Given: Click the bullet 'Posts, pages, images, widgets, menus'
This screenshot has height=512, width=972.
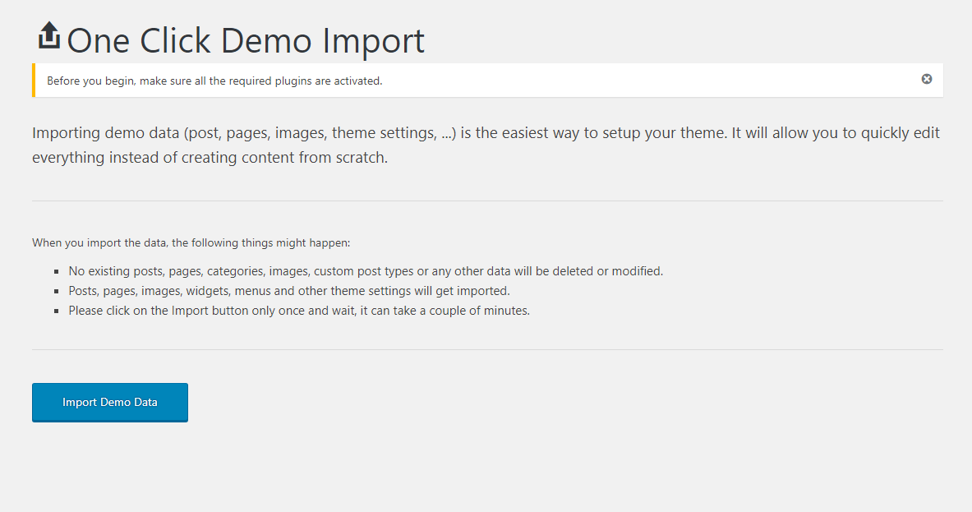Looking at the screenshot, I should [289, 291].
